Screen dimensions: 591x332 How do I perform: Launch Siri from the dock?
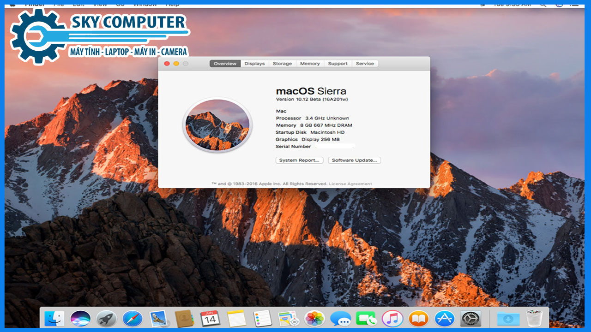click(x=80, y=318)
